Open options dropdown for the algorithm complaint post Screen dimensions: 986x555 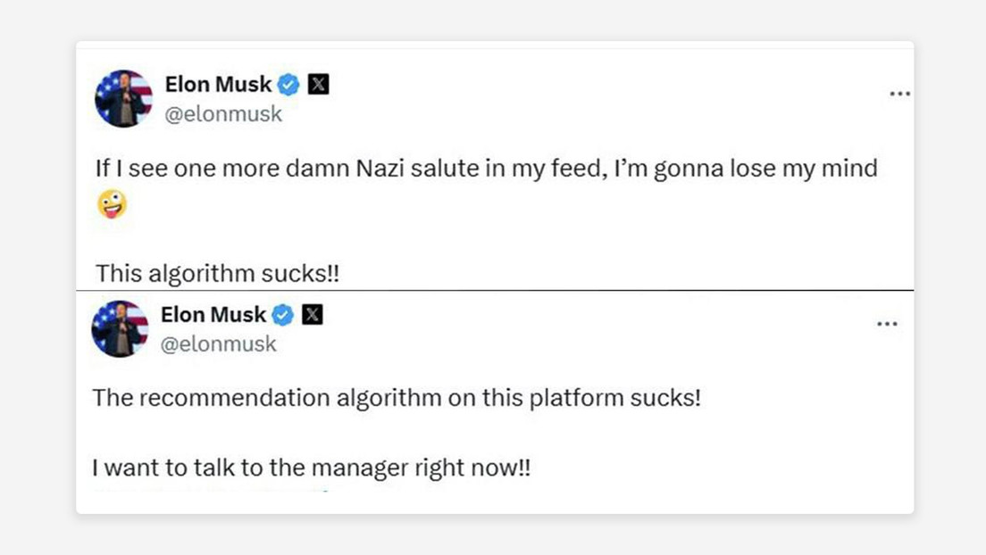pyautogui.click(x=887, y=322)
